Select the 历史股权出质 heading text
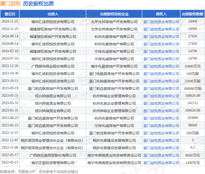This screenshot has height=174, width=205. click(x=38, y=4)
